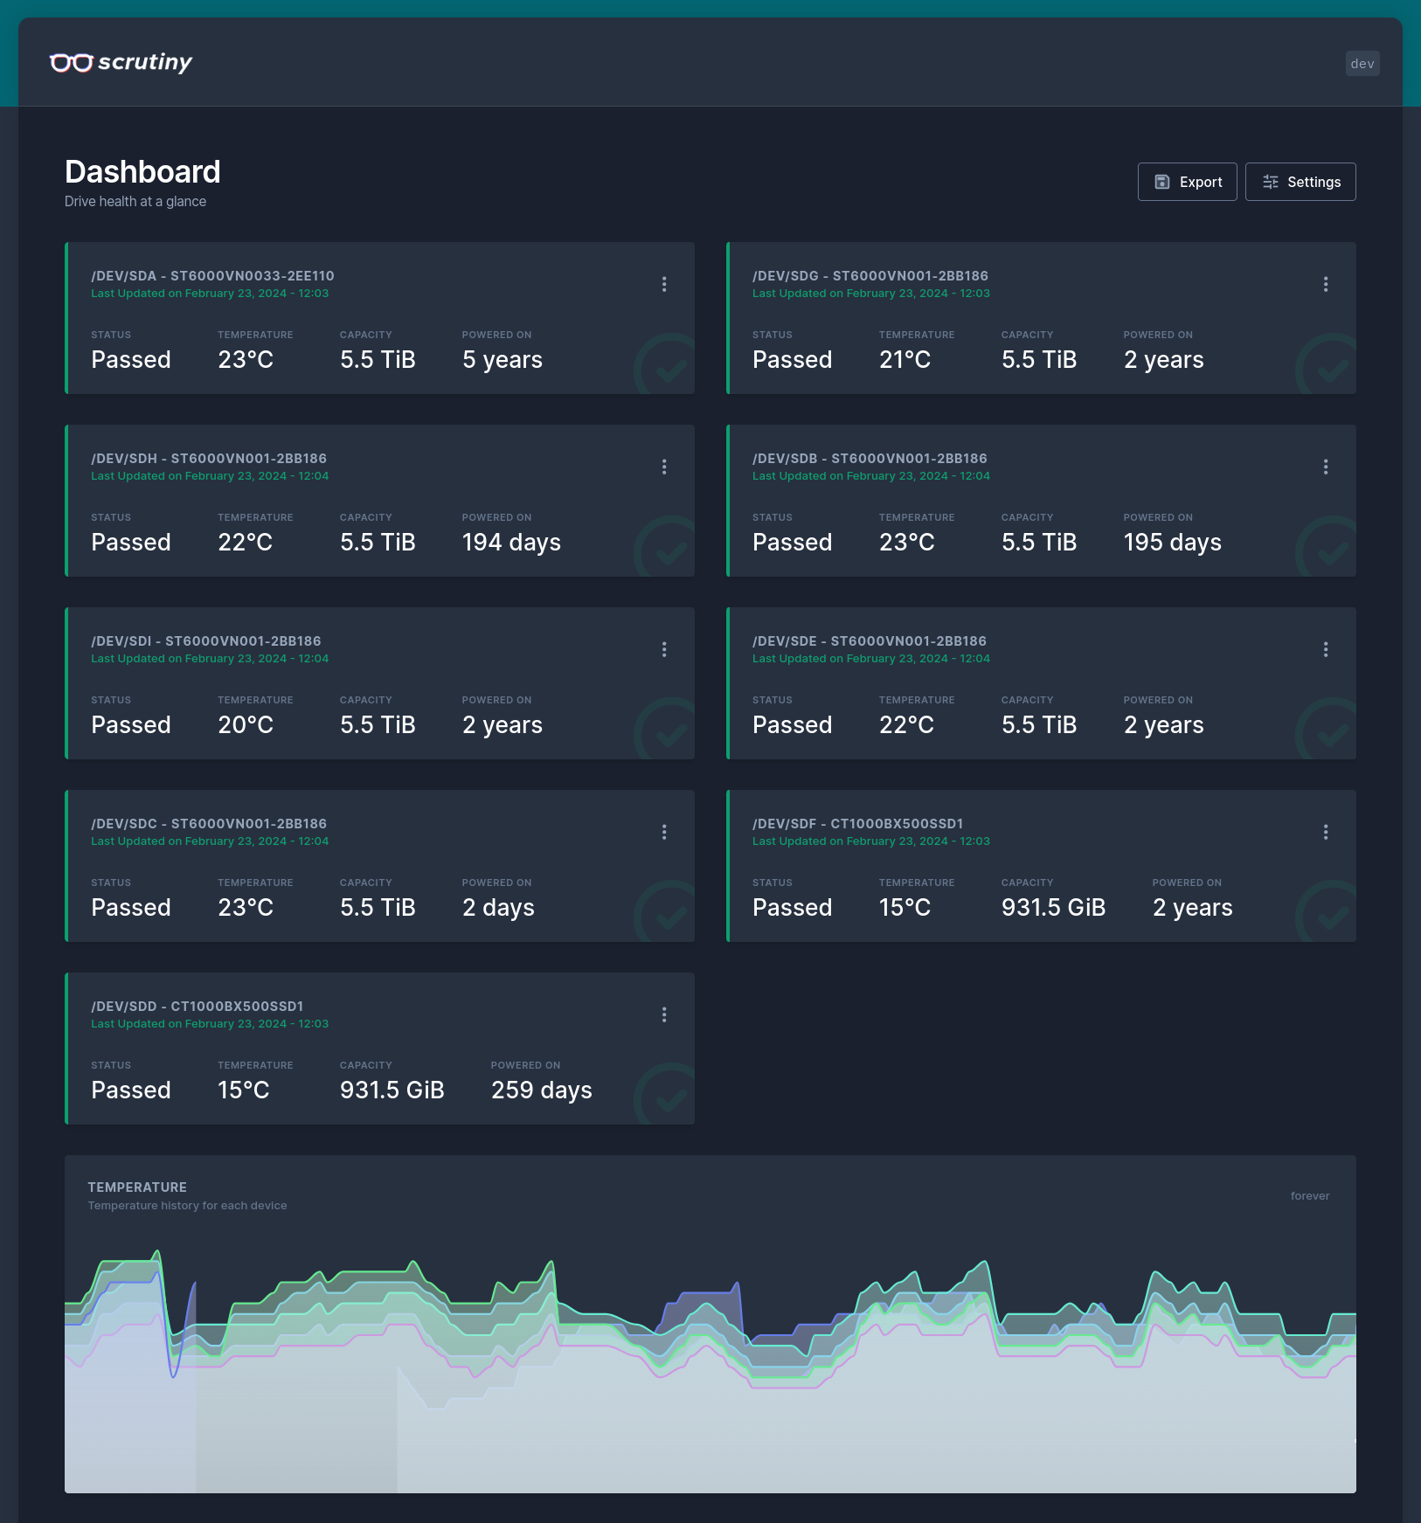Screen dimensions: 1421x1523
Task: Open /DEV/SDD CT1000BX500SSD1 drive details
Action: pyautogui.click(x=197, y=1007)
